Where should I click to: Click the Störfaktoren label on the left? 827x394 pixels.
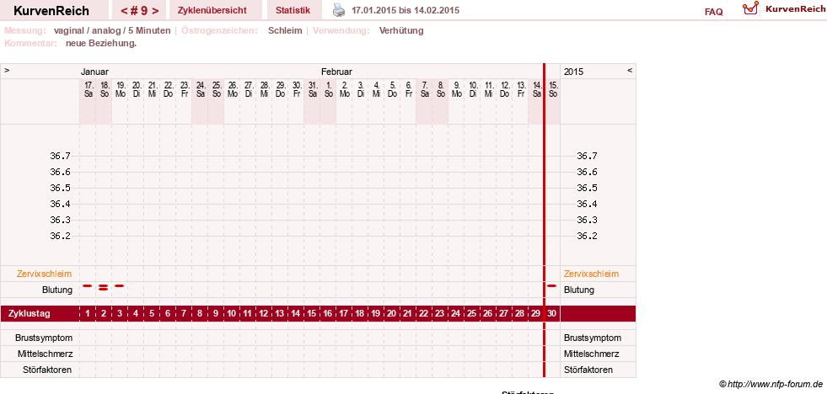pos(46,370)
